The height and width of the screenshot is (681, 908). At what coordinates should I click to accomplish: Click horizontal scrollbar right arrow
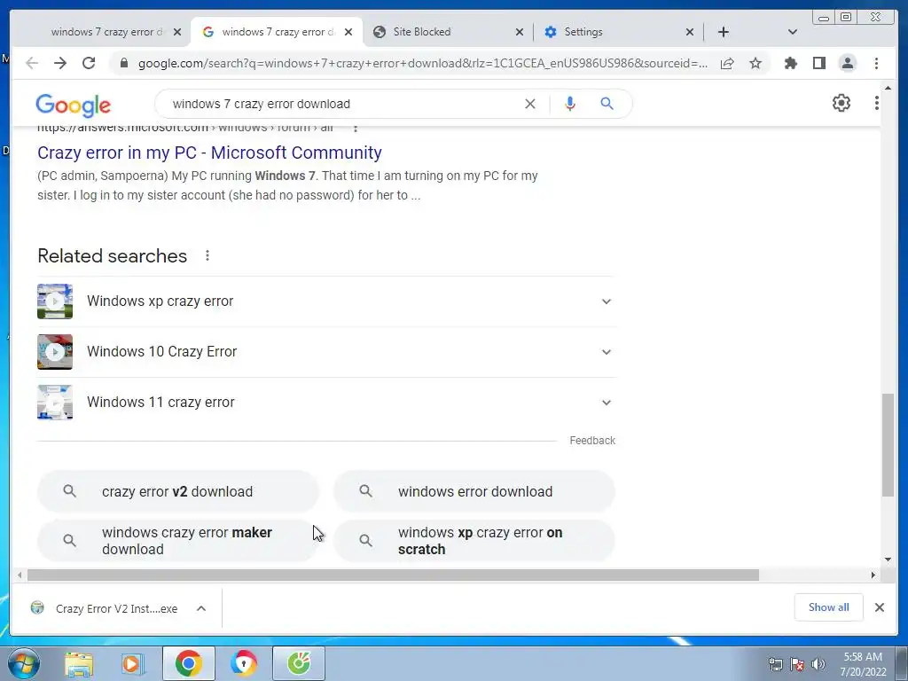[x=873, y=575]
